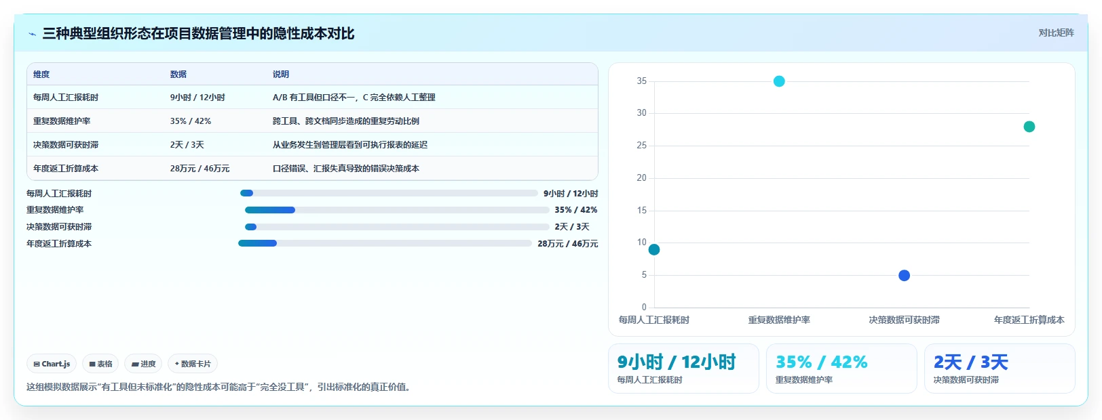
Task: Click the blue chart point at value 5
Action: point(904,276)
